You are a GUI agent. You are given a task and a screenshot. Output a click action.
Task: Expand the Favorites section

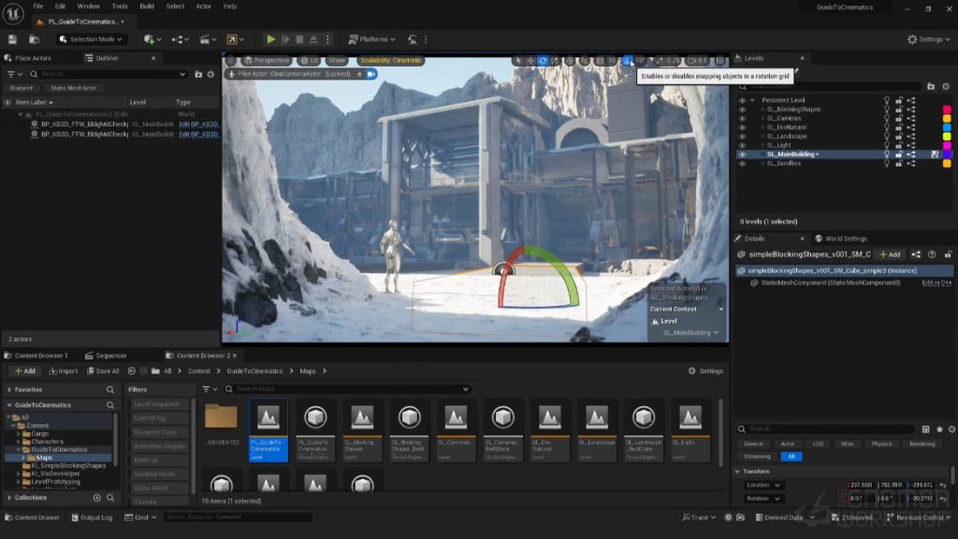[9, 390]
